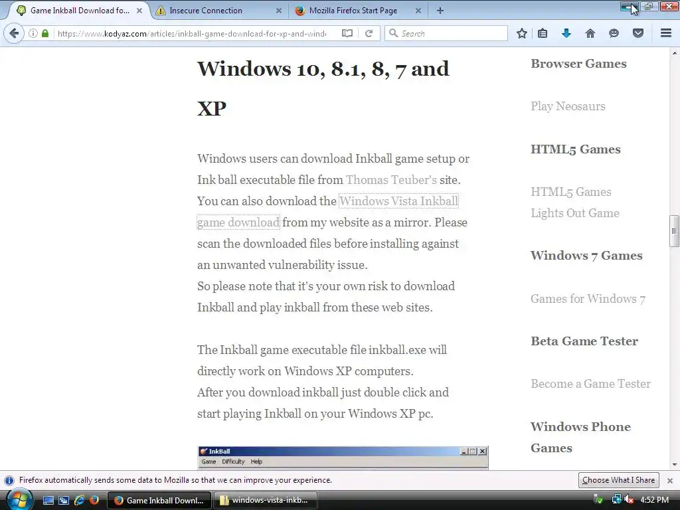
Task: Click the green padlock security icon
Action: pos(45,33)
